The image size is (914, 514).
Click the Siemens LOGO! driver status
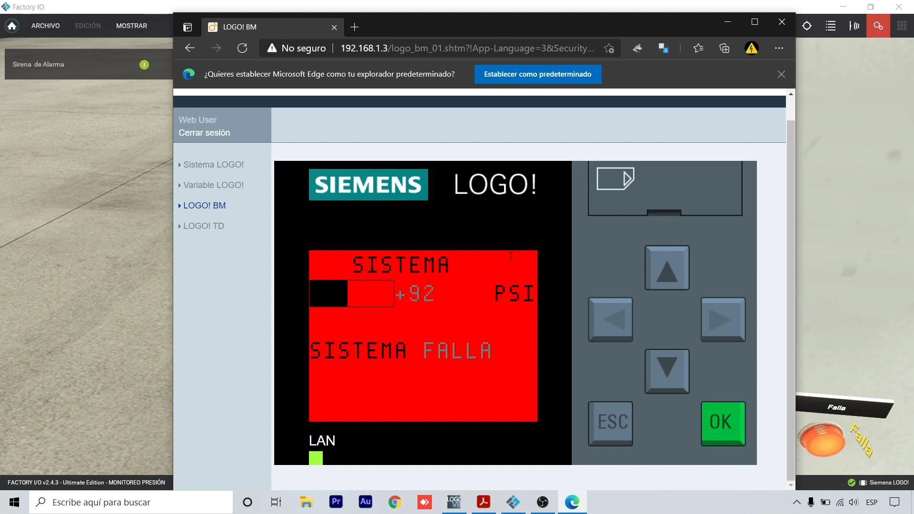[878, 483]
